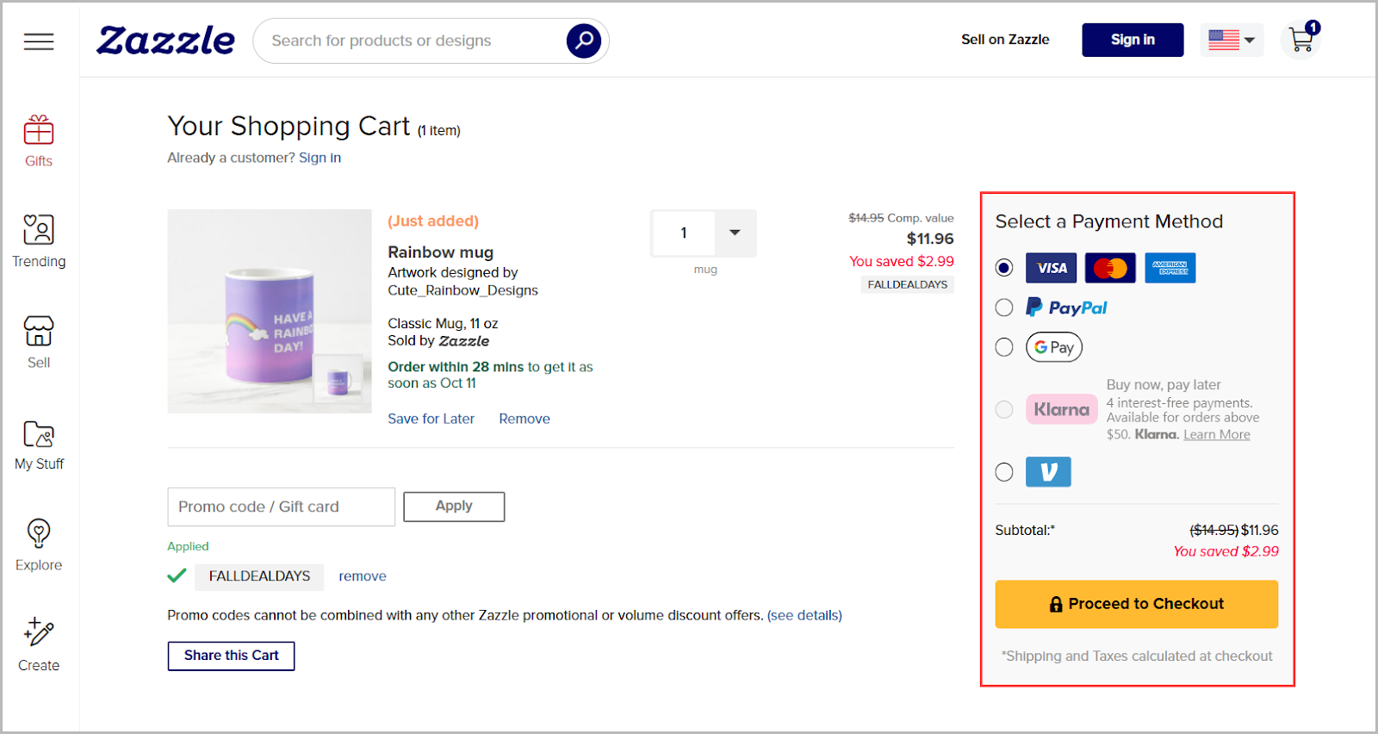Image resolution: width=1378 pixels, height=734 pixels.
Task: Click the Rainbow mug title
Action: pyautogui.click(x=440, y=252)
